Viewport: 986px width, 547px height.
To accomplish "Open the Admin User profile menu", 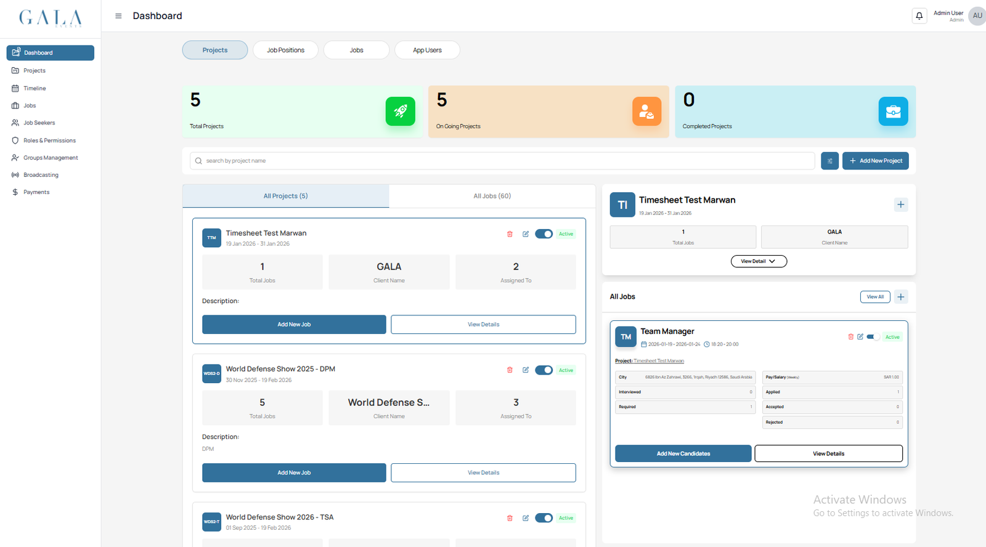I will 976,16.
